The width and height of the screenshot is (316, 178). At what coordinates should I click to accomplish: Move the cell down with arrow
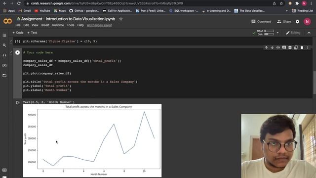272,47
